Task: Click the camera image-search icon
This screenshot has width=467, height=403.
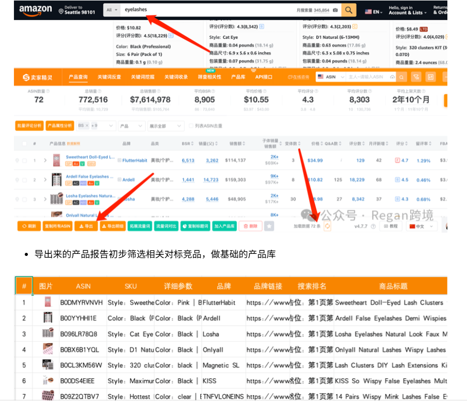Action: 335,10
